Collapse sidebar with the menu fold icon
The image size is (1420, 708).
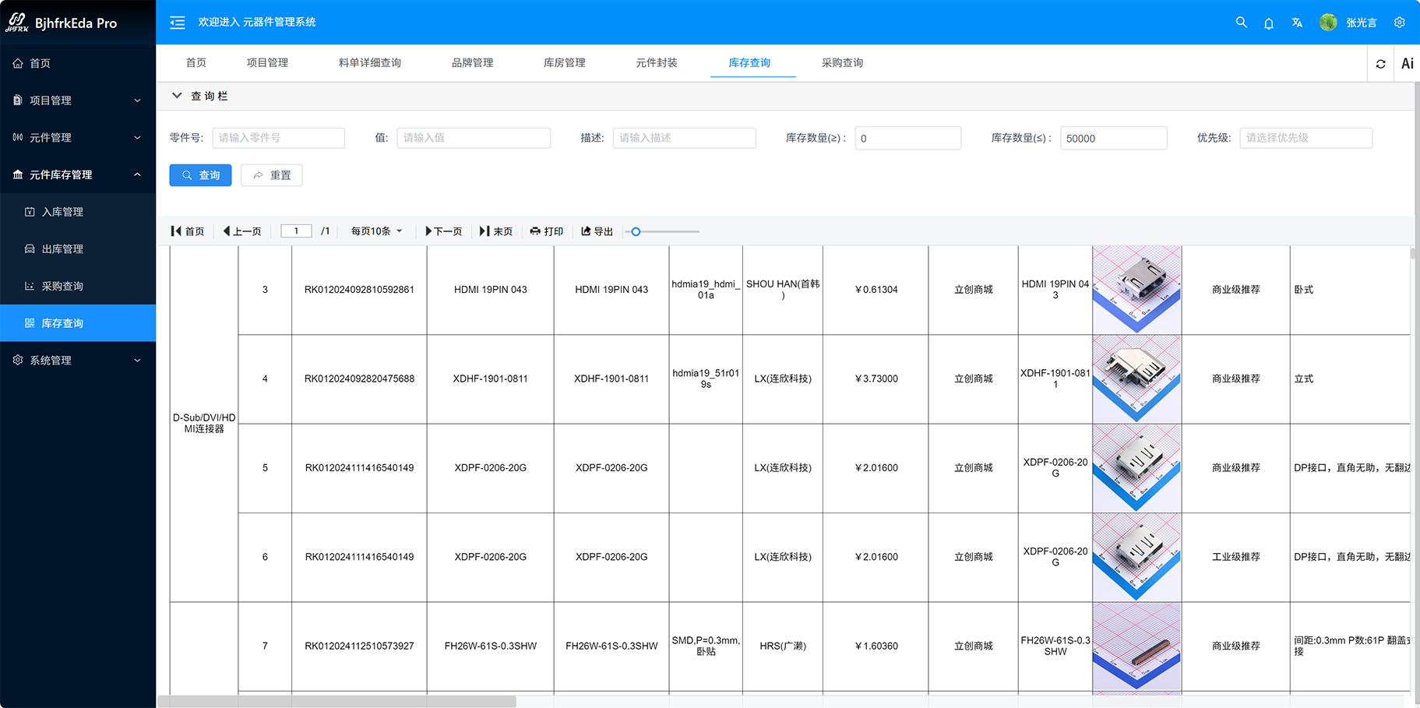[x=178, y=23]
